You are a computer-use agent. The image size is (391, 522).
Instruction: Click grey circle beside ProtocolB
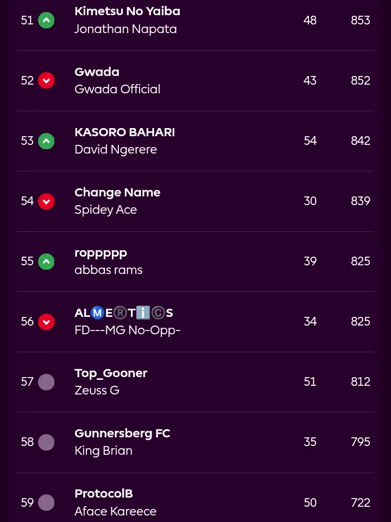[46, 502]
